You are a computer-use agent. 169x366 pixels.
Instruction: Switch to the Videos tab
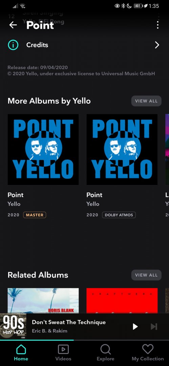63,353
